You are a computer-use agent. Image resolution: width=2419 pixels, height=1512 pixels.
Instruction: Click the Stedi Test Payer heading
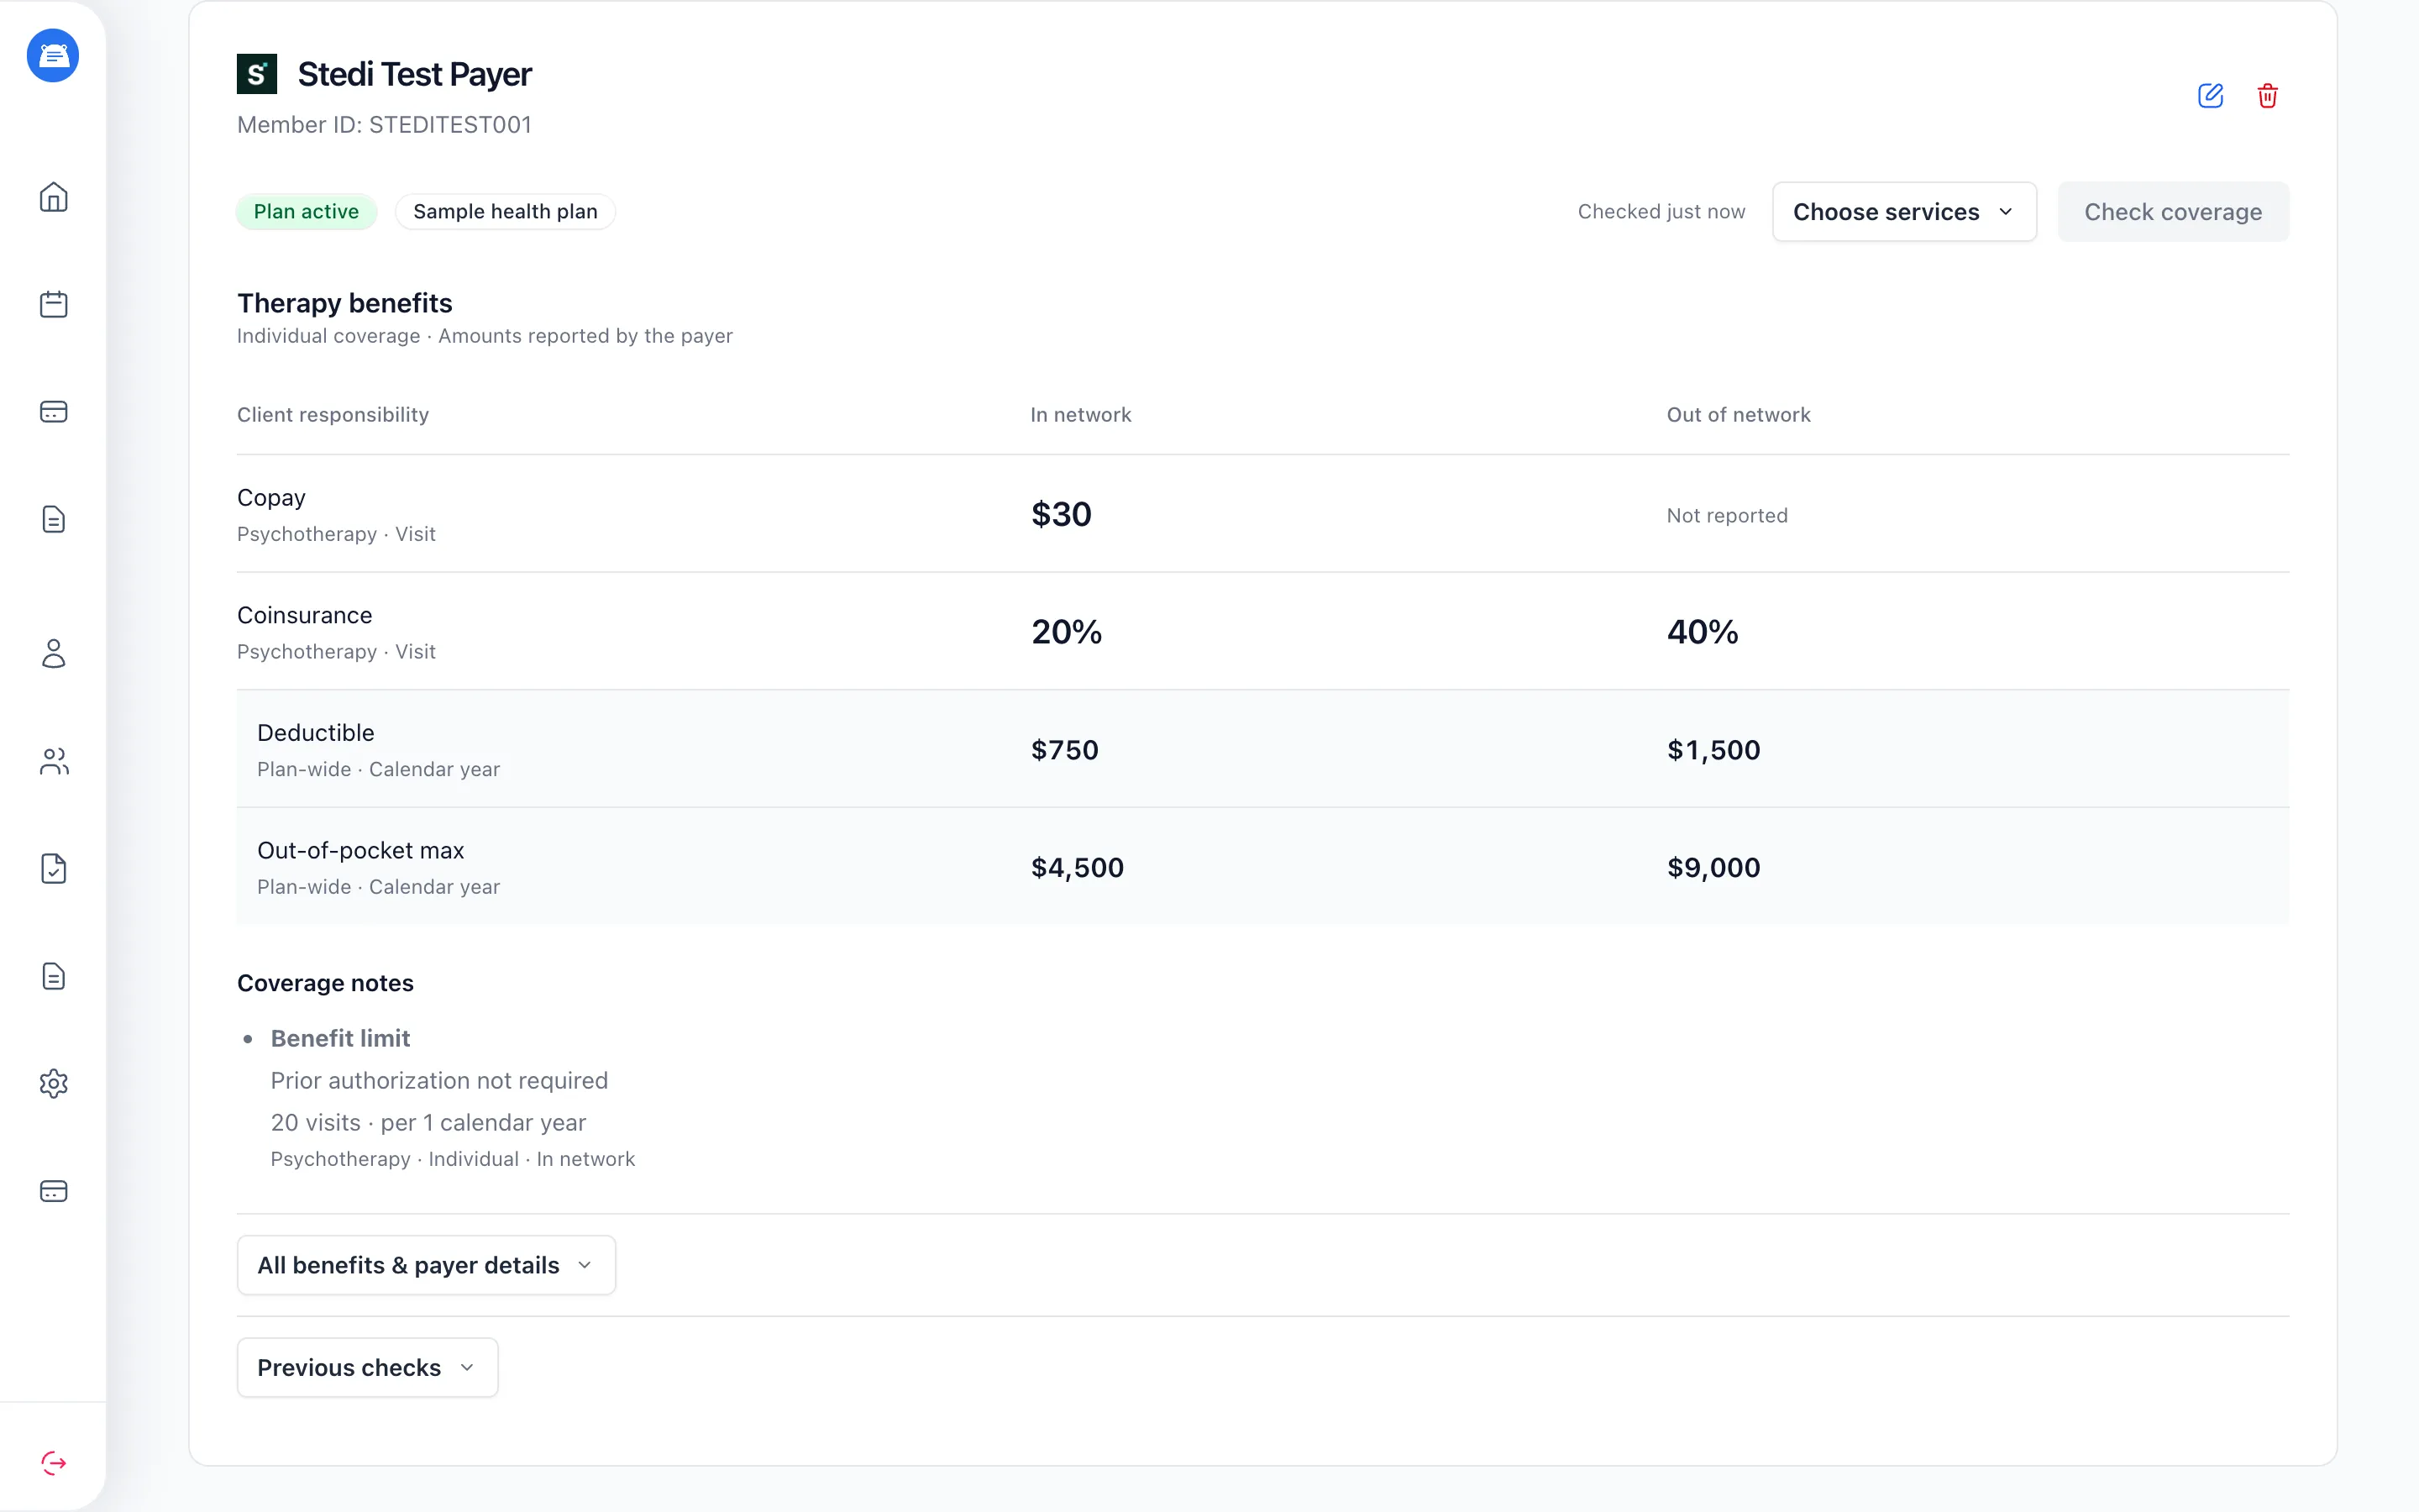[415, 74]
